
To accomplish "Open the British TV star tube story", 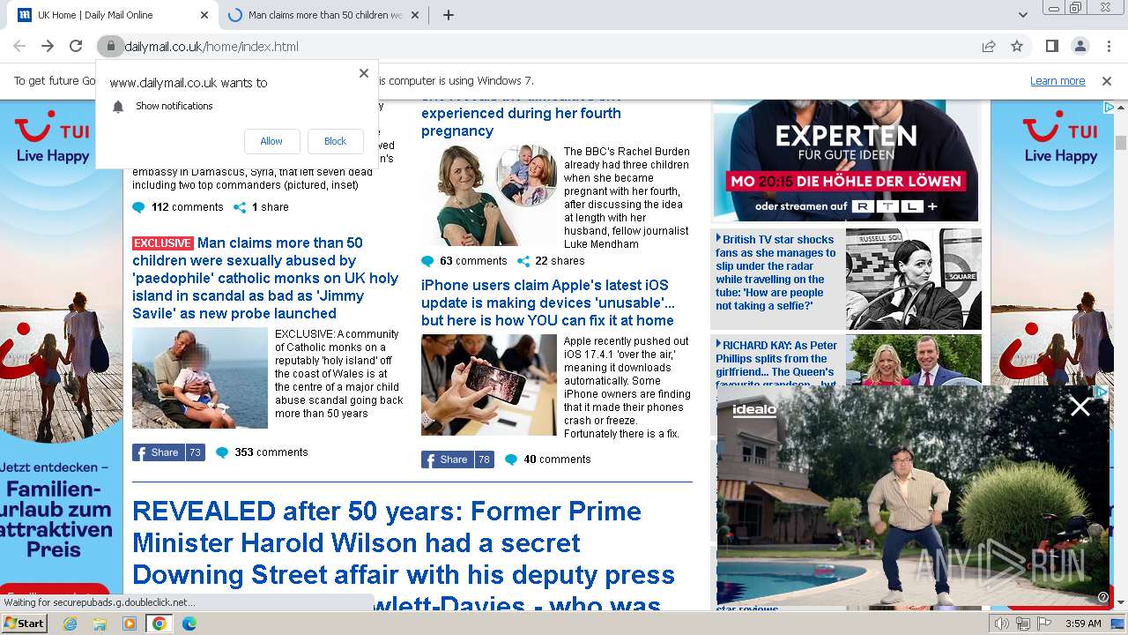I will tap(775, 273).
